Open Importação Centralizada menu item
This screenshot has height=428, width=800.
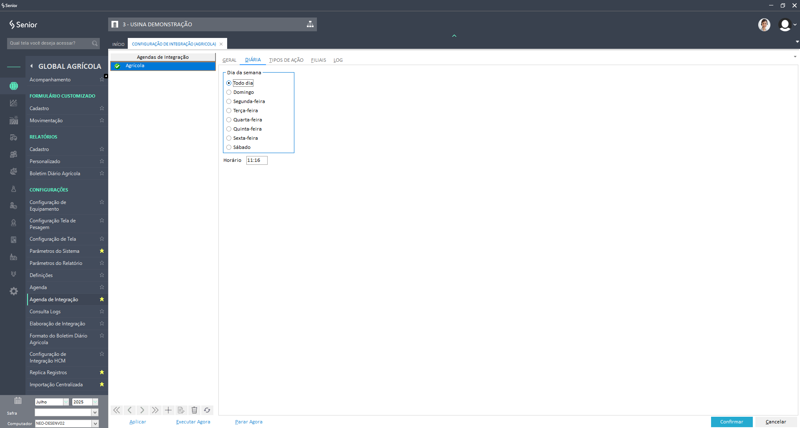[x=56, y=385]
